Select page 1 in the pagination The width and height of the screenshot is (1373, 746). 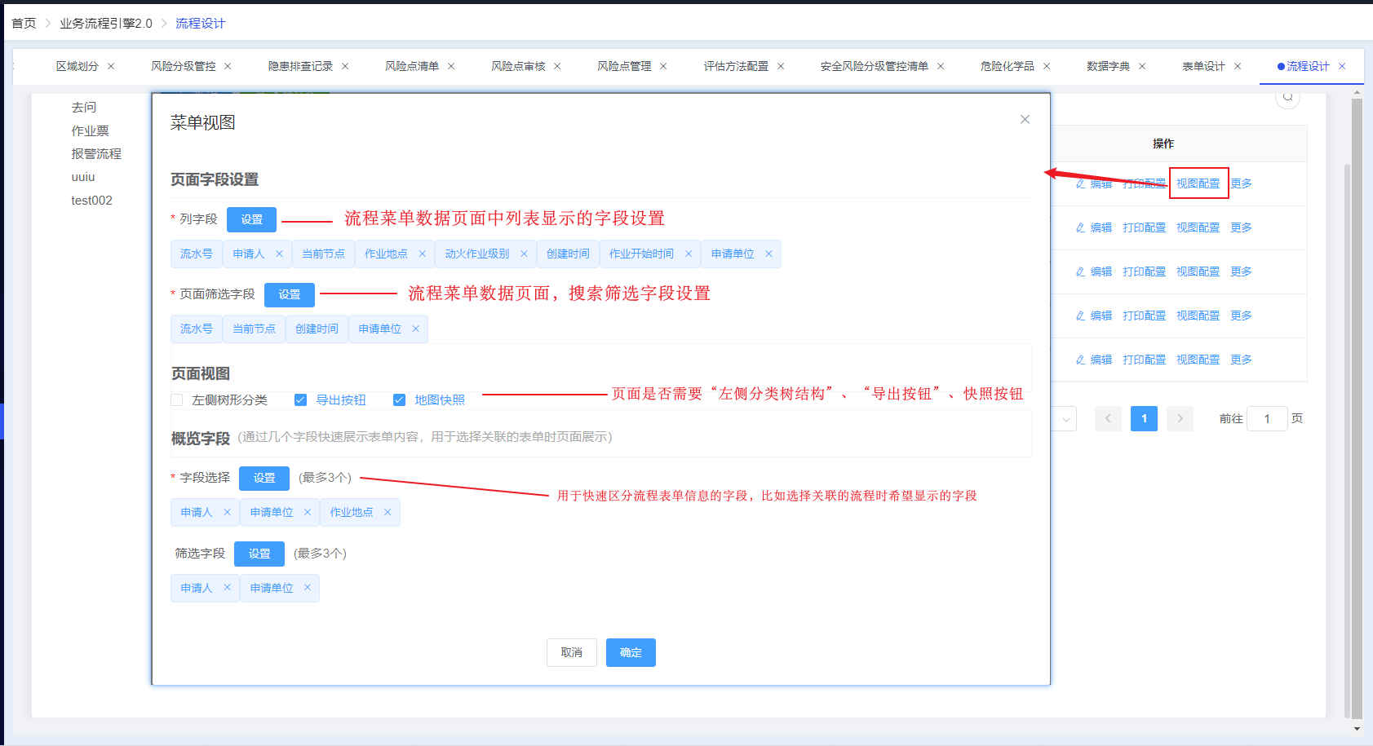[x=1144, y=418]
